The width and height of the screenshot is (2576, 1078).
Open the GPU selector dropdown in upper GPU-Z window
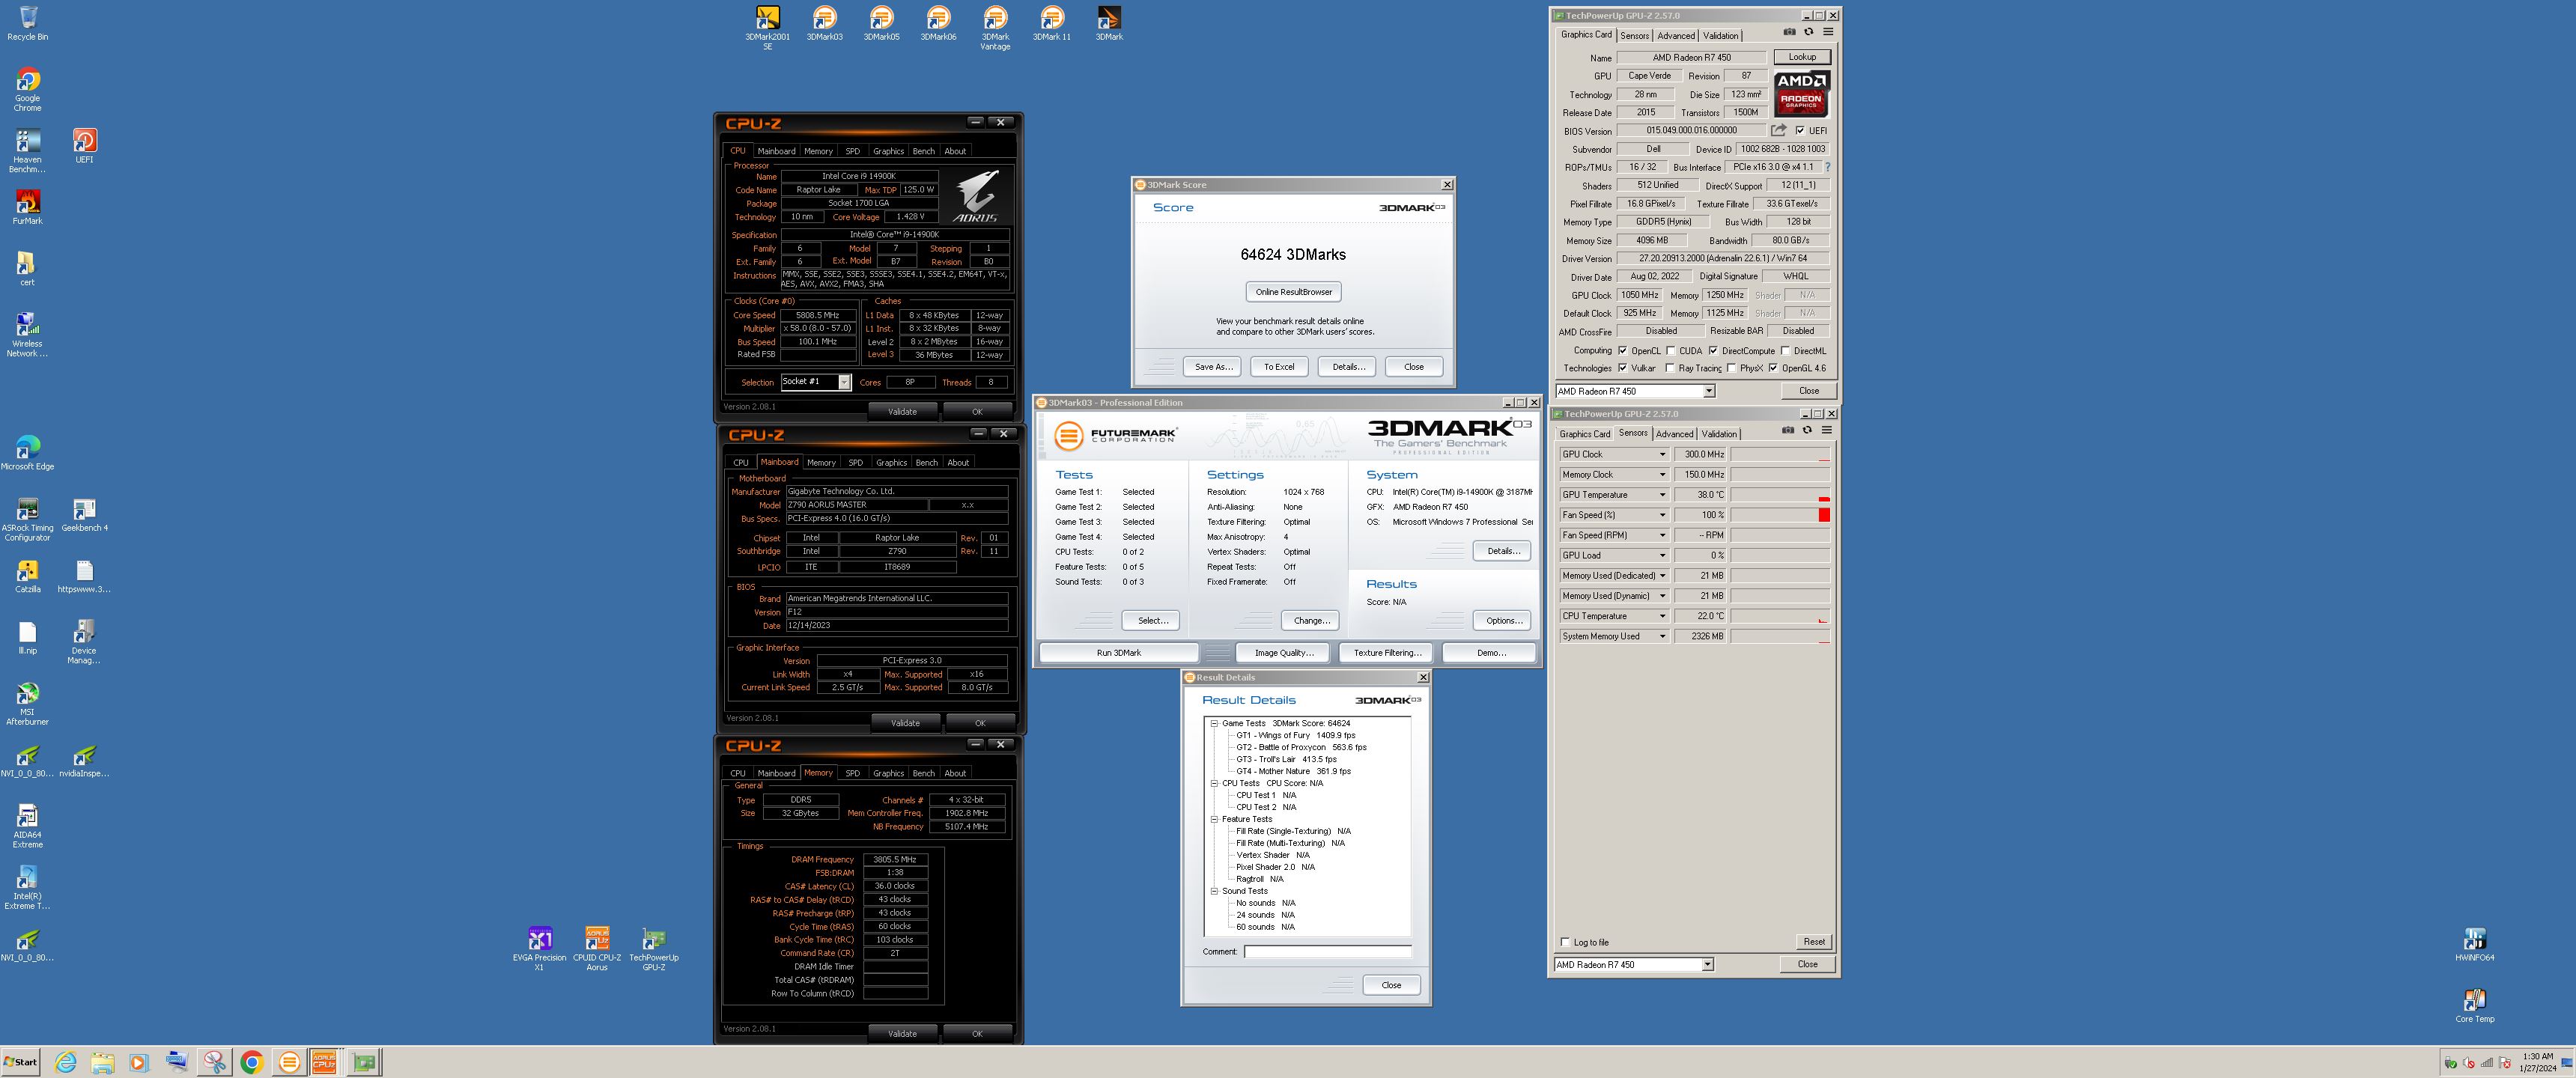point(1709,391)
